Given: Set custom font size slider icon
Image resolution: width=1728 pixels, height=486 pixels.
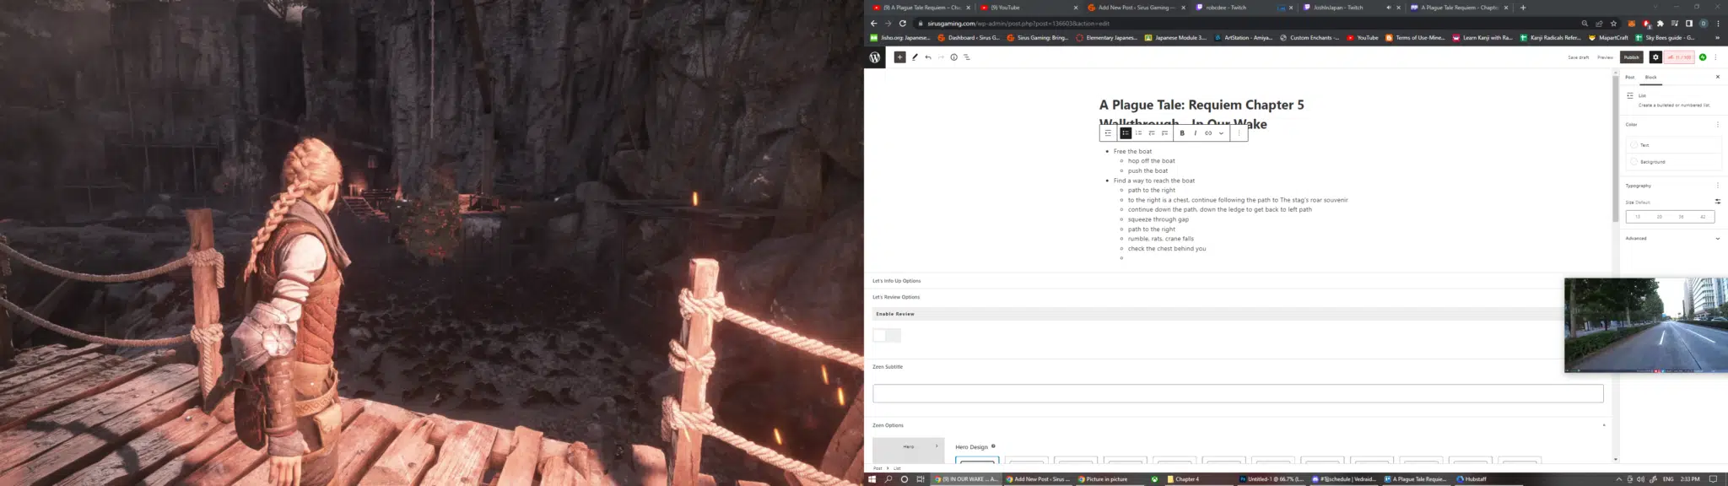Looking at the screenshot, I should [1717, 202].
